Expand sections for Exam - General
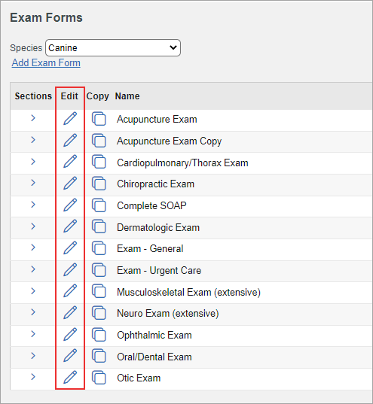373x404 pixels. tap(33, 248)
